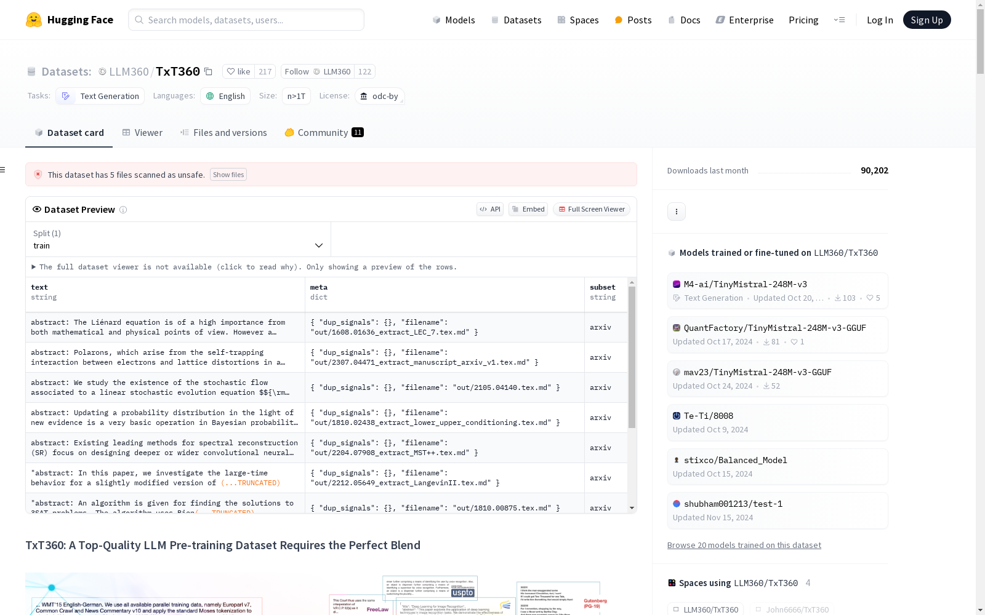The height and width of the screenshot is (615, 985).
Task: Click the scroll up arrow of preview table
Action: click(x=632, y=282)
